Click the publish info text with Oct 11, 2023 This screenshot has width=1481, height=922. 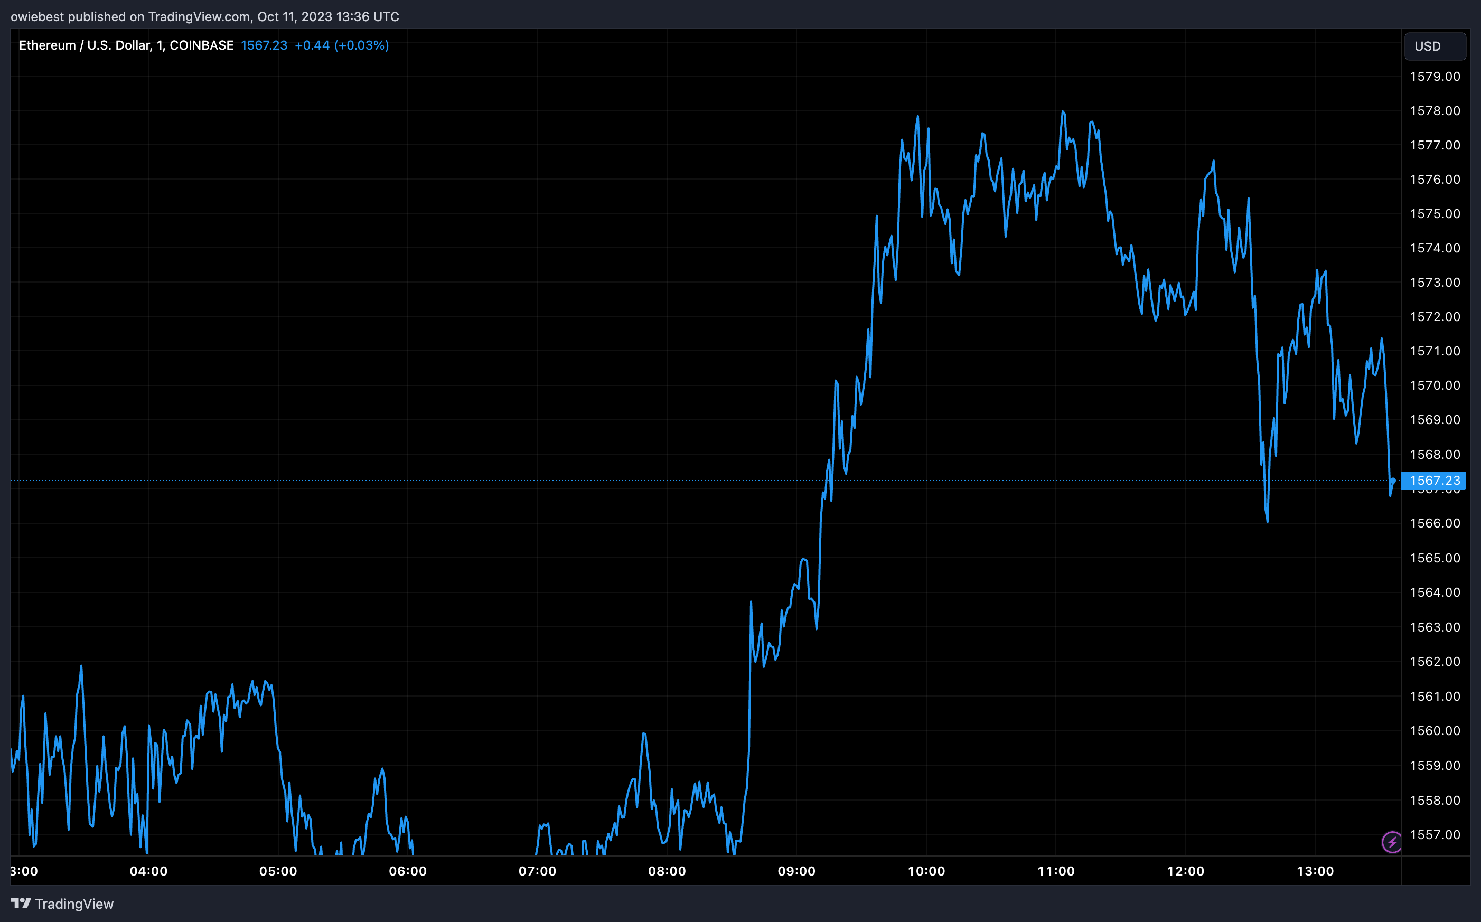pos(205,16)
